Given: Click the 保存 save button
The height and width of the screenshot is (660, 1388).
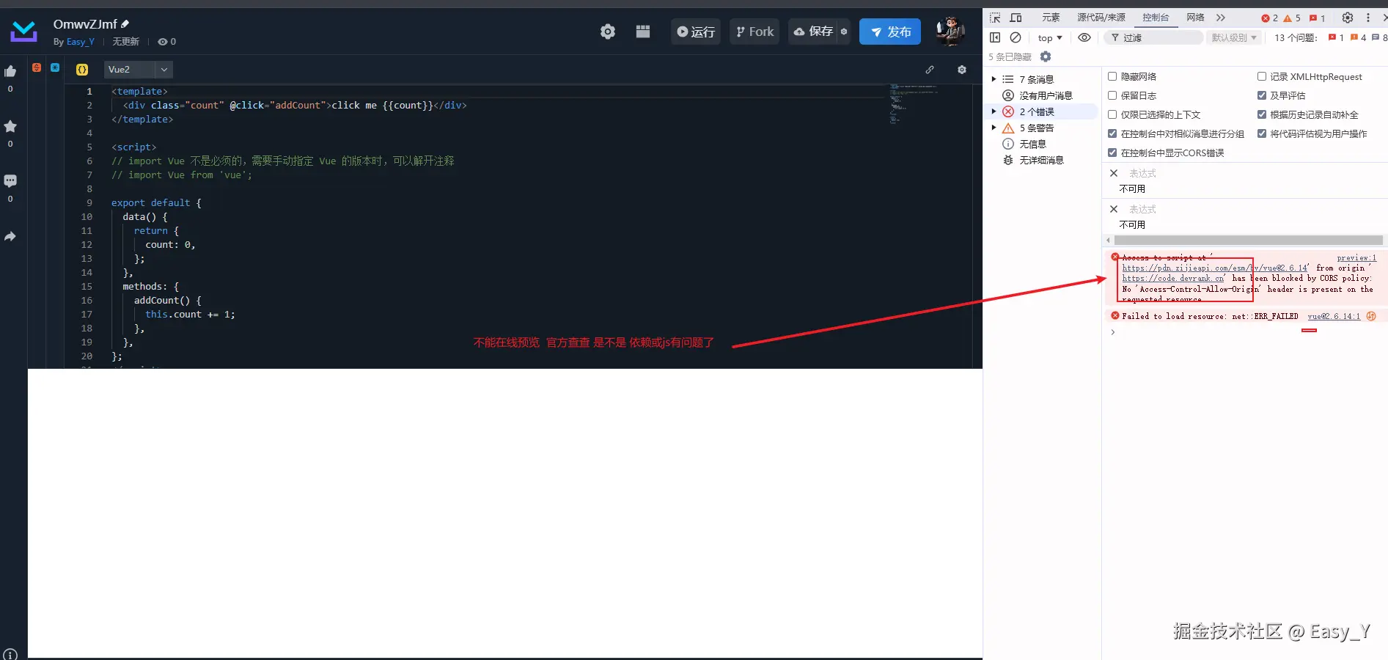Looking at the screenshot, I should [x=814, y=32].
